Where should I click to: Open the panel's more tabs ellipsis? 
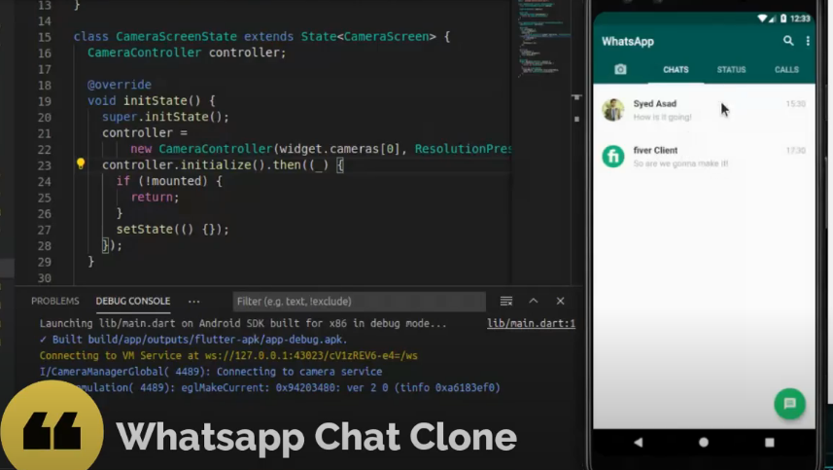[193, 302]
